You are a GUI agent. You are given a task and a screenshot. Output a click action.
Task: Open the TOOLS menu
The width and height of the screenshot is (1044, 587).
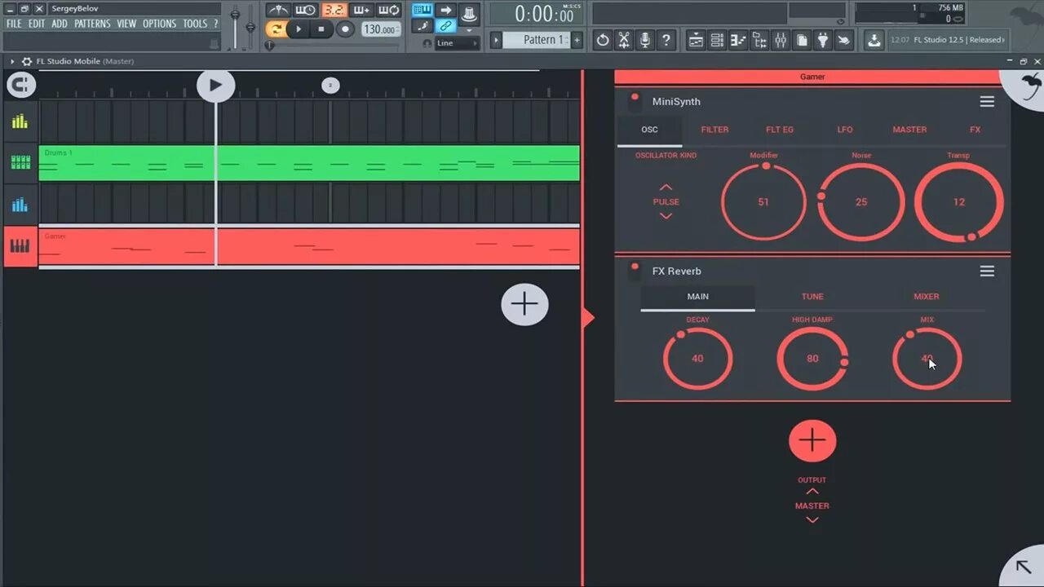[x=195, y=24]
